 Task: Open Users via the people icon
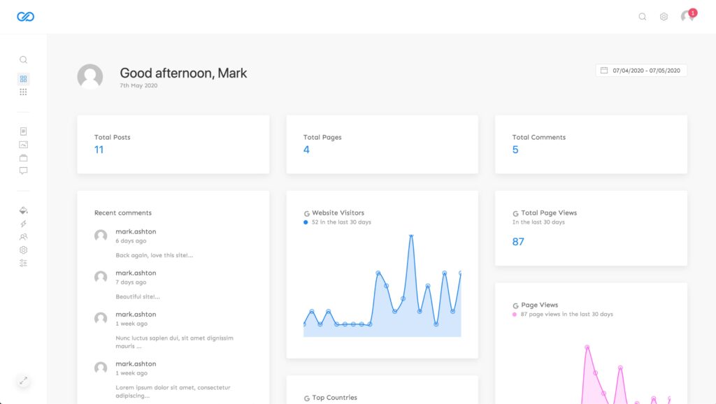click(x=23, y=237)
